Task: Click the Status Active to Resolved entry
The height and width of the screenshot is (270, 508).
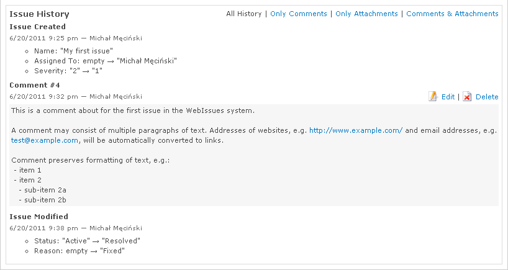Action: (88, 240)
